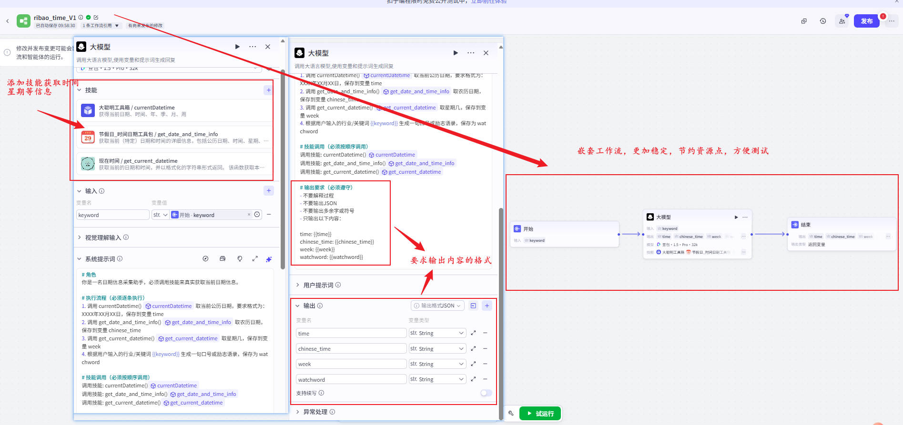Open the info icon beside 输出 heading

[x=320, y=306]
